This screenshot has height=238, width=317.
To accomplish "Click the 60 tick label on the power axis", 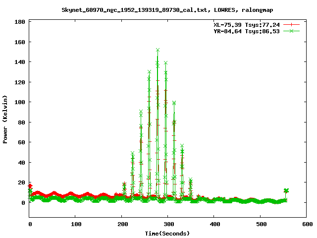I will click(22, 142).
